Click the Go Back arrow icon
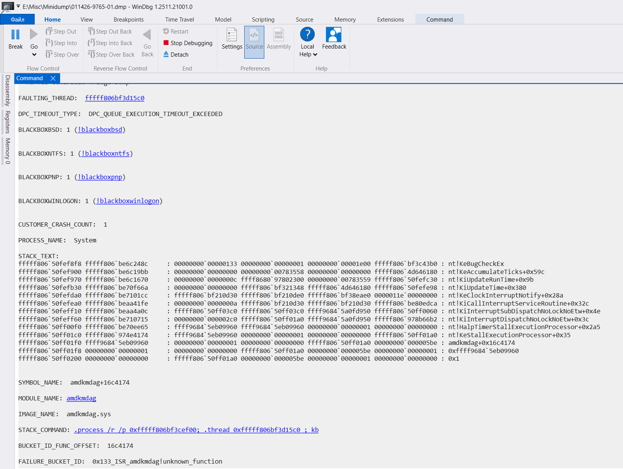The image size is (623, 469). [x=147, y=35]
